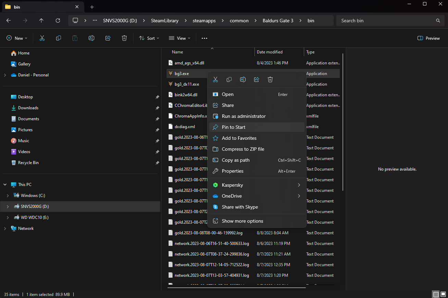Select the file dxdiag.xml

point(185,126)
